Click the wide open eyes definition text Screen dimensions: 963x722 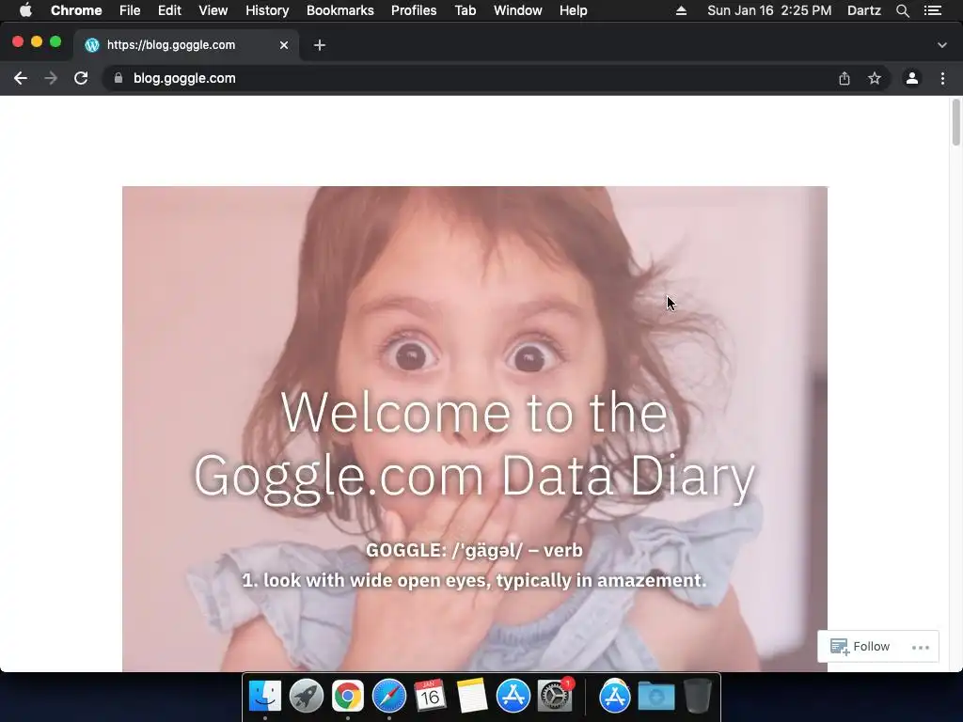(474, 580)
